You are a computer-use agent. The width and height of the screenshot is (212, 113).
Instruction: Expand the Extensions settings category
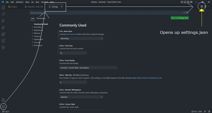tap(38, 45)
